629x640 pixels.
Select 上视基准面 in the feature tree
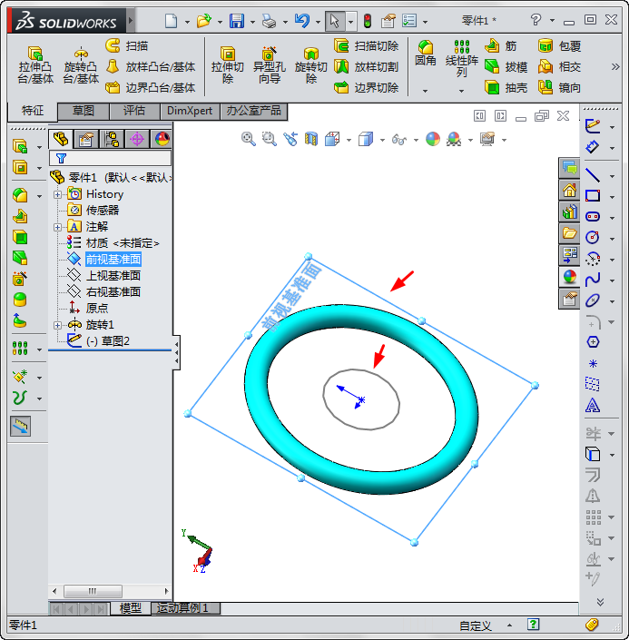click(x=113, y=276)
